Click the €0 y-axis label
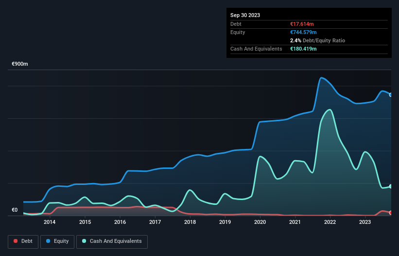Screen dimensions: 399x256 tap(15, 210)
